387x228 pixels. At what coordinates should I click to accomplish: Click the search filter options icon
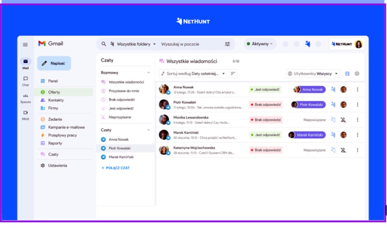click(227, 44)
